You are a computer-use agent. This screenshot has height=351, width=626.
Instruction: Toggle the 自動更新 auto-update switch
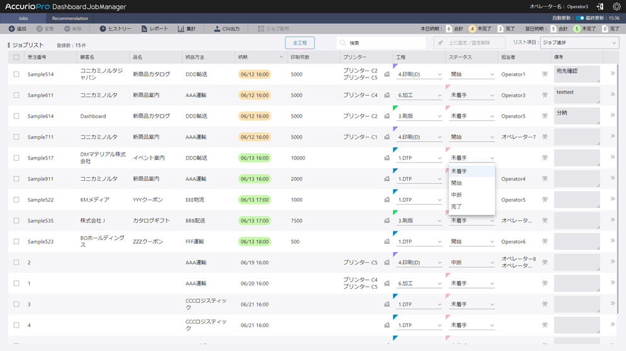(580, 18)
